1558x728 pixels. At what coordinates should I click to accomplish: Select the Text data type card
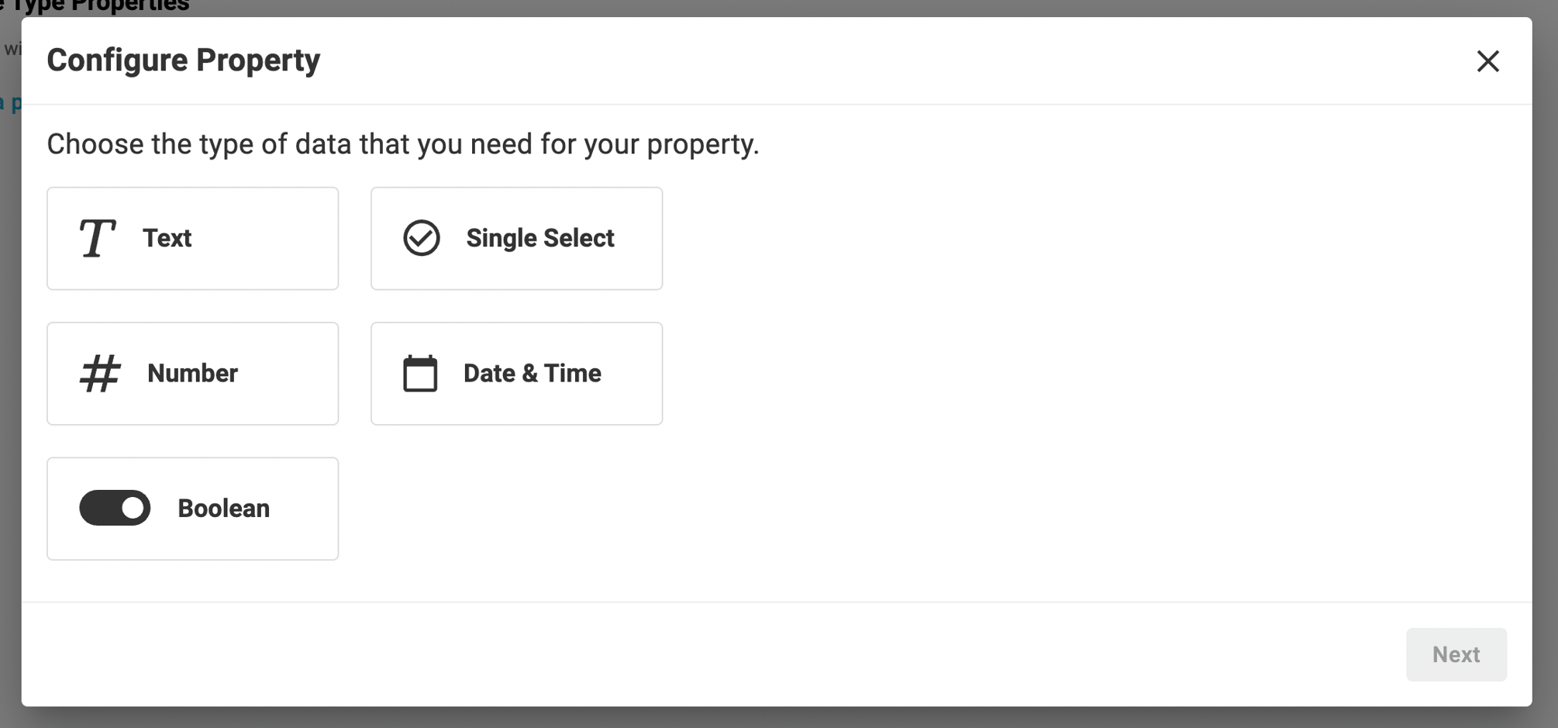point(192,238)
